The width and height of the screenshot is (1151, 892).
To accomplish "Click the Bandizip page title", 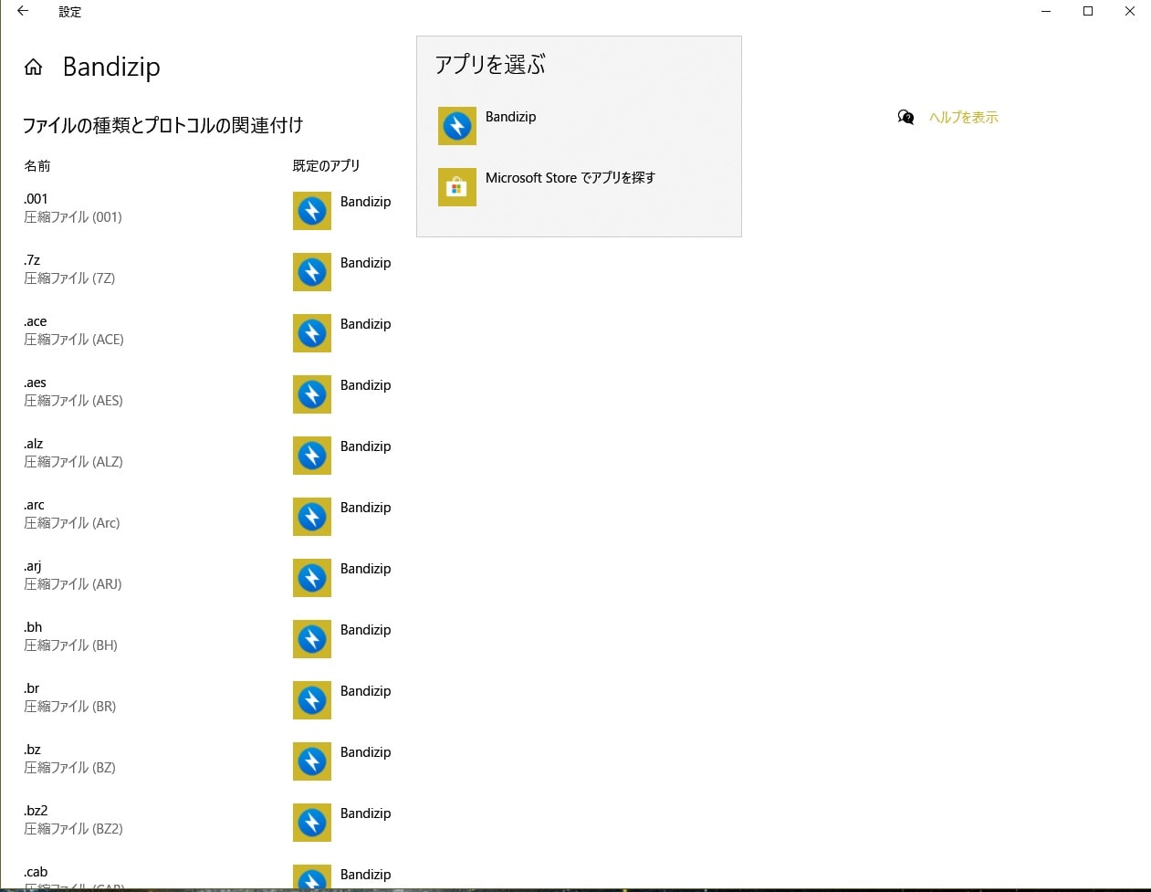I will pyautogui.click(x=111, y=67).
